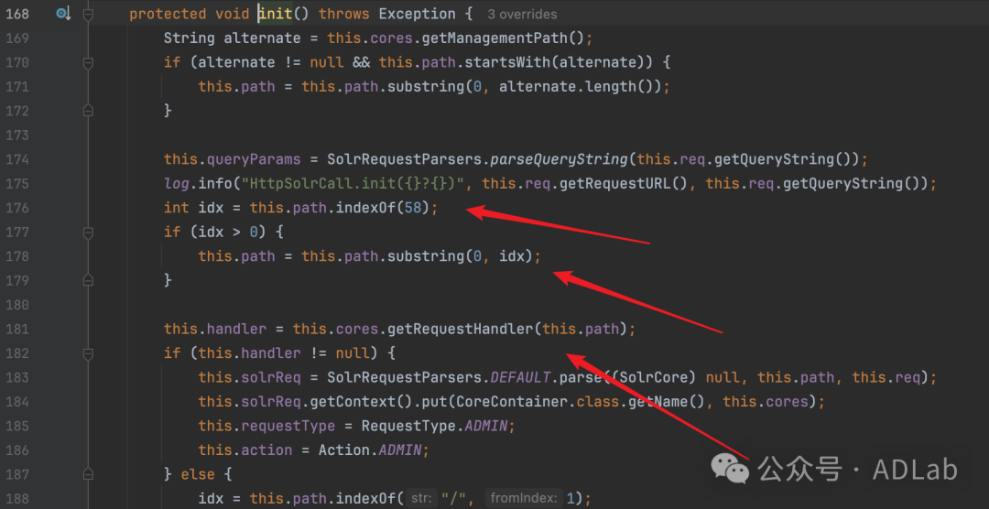Click RequestType.ADMIN on line 185
The image size is (989, 509).
[435, 426]
